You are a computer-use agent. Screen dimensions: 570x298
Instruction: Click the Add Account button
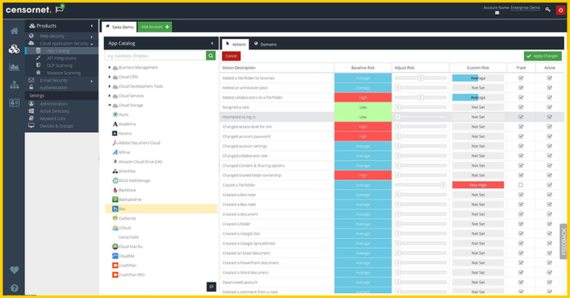(155, 27)
